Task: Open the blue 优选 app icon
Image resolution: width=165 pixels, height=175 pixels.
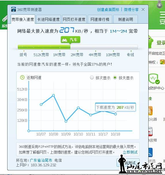Action: pos(151,152)
